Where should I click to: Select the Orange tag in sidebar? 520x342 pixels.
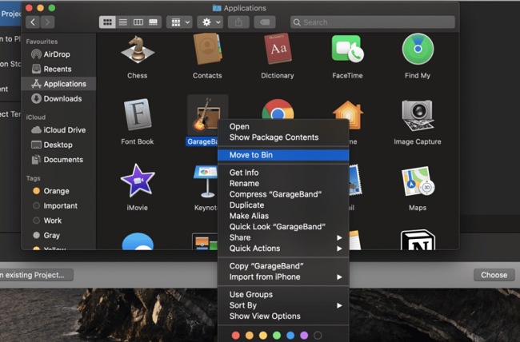tap(58, 191)
